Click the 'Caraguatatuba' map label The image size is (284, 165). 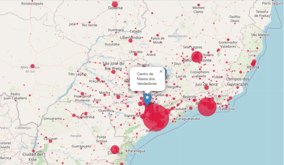188,119
